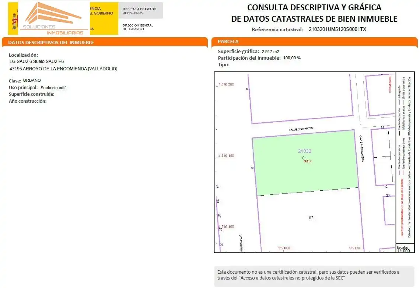Select cadastral reference 2103201UM5120S0001TX
The width and height of the screenshot is (420, 288).
pos(337,29)
